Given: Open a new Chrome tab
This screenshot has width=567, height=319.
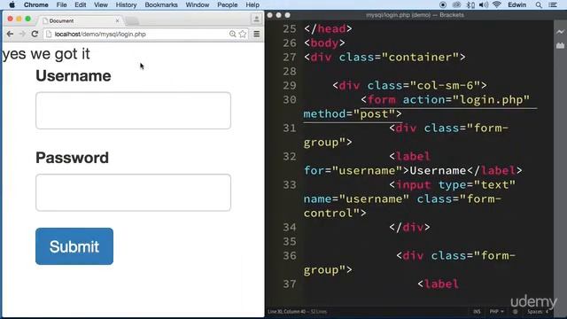Looking at the screenshot, I should pos(132,21).
